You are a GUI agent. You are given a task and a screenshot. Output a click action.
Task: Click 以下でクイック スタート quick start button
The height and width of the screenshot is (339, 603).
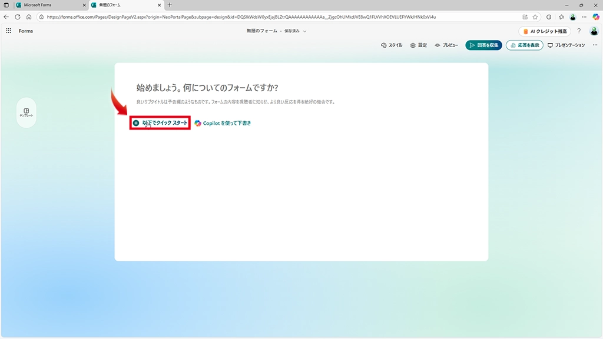pyautogui.click(x=160, y=123)
